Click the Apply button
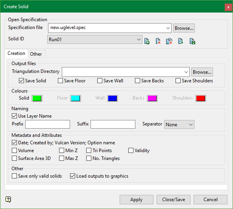The height and width of the screenshot is (209, 233). pos(137,200)
